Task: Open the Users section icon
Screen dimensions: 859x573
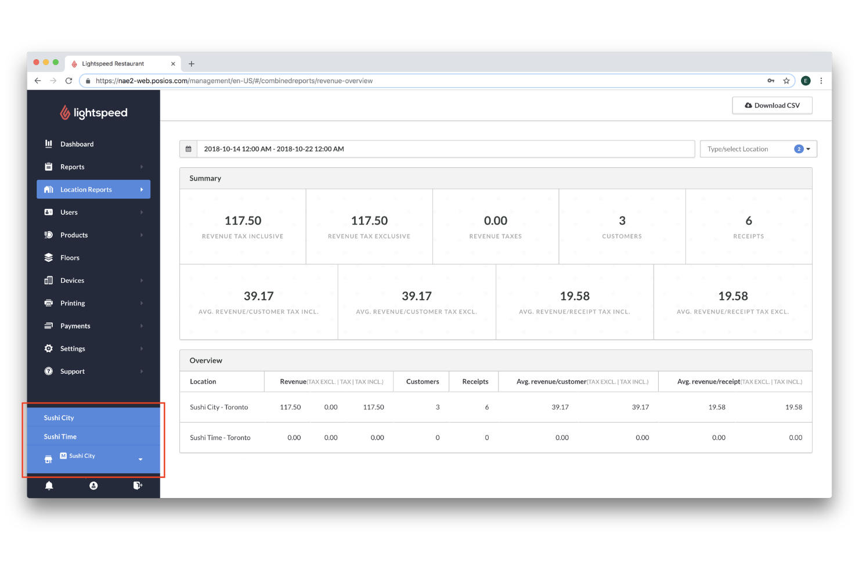Action: (x=49, y=212)
